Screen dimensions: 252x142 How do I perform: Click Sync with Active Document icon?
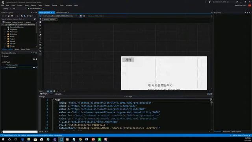(22, 16)
